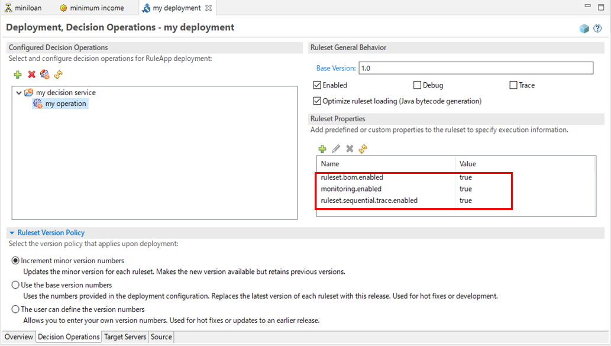Click the grey X delete ruleset property icon

(350, 149)
